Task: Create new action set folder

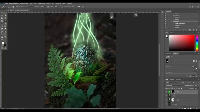Action: coord(190,30)
